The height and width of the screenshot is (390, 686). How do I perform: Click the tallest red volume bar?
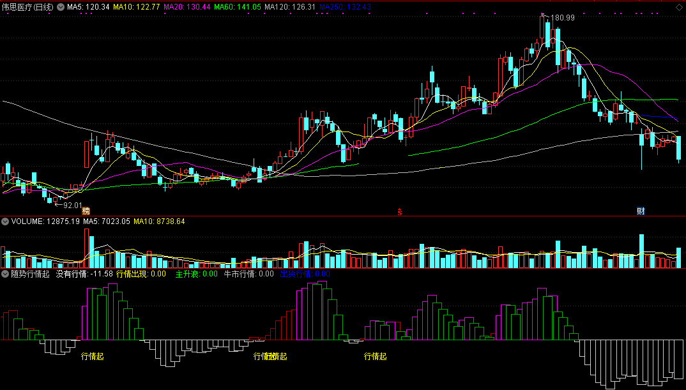pos(86,248)
